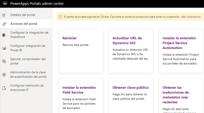Open Configurar integración de Power BI

[26, 48]
